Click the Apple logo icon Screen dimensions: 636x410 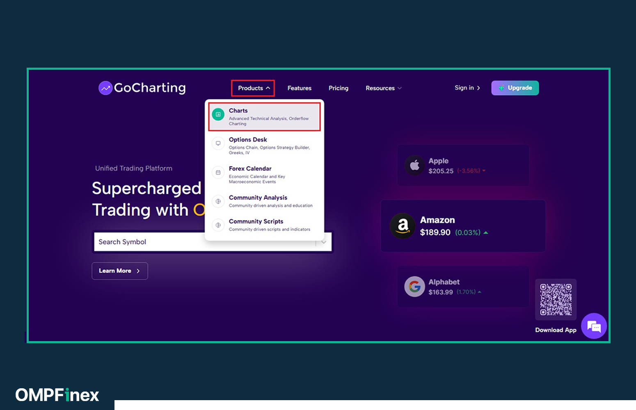point(414,165)
